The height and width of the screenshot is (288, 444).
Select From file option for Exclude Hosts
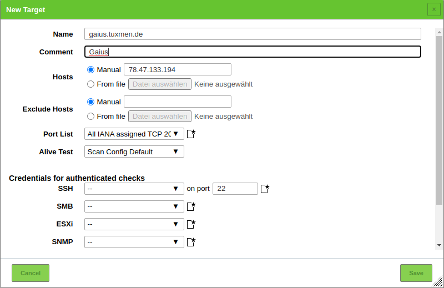(91, 117)
